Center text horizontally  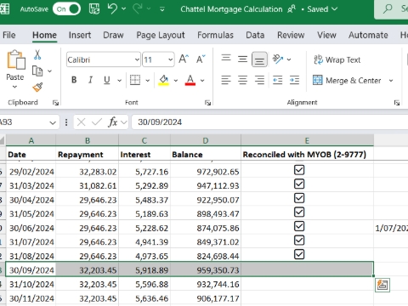point(242,80)
